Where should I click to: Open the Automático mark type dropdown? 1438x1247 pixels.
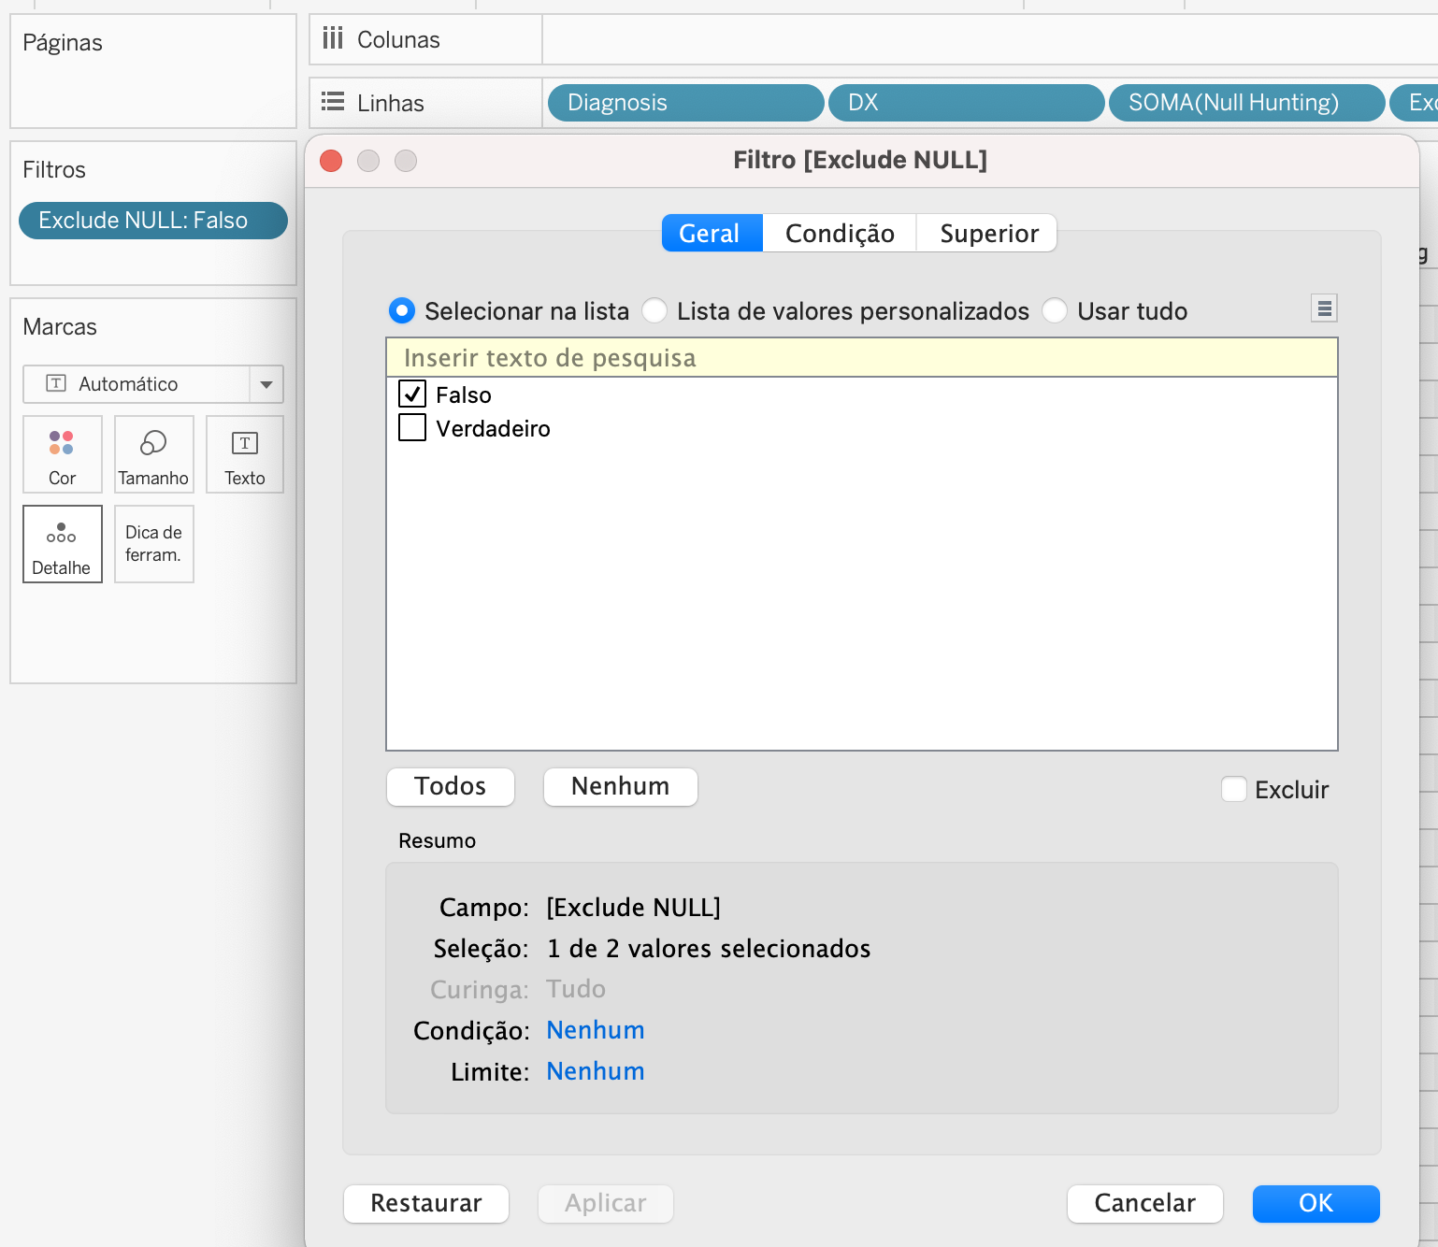pyautogui.click(x=266, y=383)
